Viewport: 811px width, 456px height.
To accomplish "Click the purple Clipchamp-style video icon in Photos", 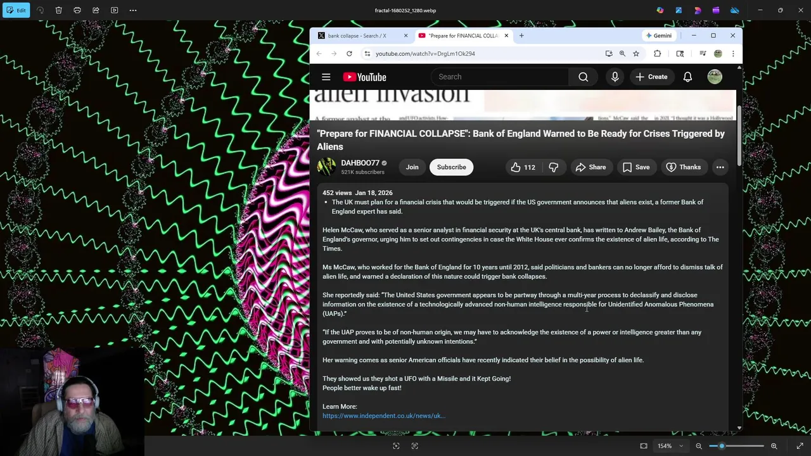I will 716,10.
